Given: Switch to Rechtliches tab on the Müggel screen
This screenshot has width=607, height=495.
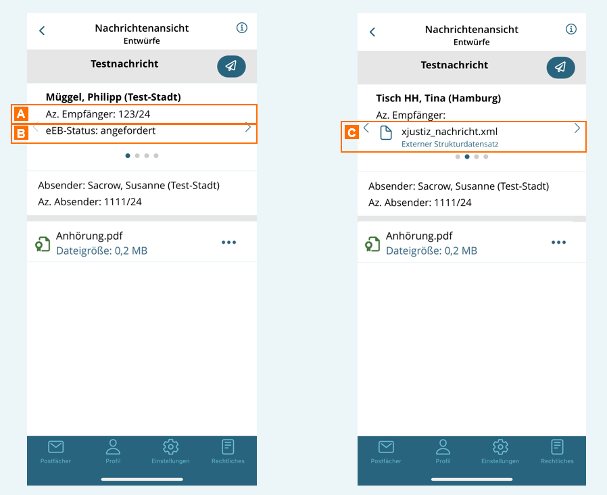Looking at the screenshot, I should click(228, 447).
